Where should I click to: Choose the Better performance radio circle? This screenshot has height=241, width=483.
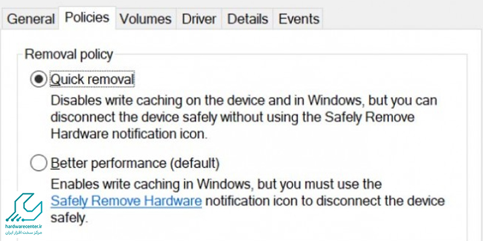coord(39,163)
